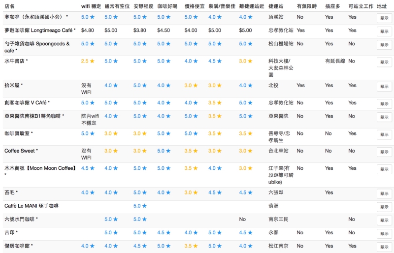394x253 pixels.
Task: Click the store name 寒咖啡（永和頂溪國小旁）
Action: [x=34, y=17]
